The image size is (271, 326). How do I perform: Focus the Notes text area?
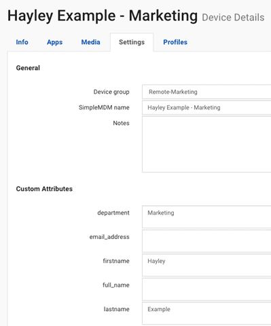pyautogui.click(x=206, y=144)
